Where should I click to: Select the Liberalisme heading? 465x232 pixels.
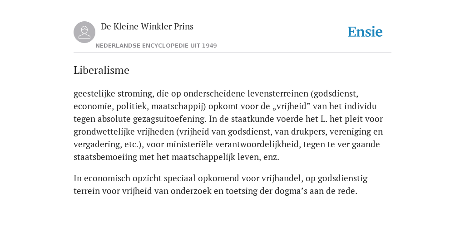[101, 70]
